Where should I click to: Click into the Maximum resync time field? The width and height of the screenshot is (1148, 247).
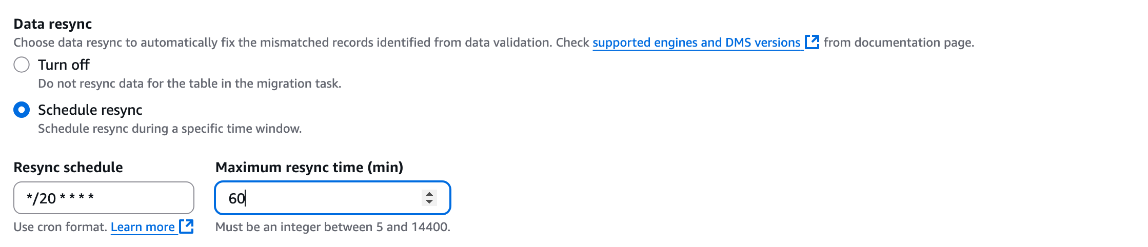tap(318, 198)
